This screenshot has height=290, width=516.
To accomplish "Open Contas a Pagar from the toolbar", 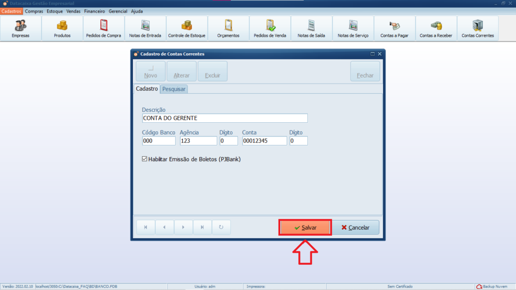I will coord(394,28).
